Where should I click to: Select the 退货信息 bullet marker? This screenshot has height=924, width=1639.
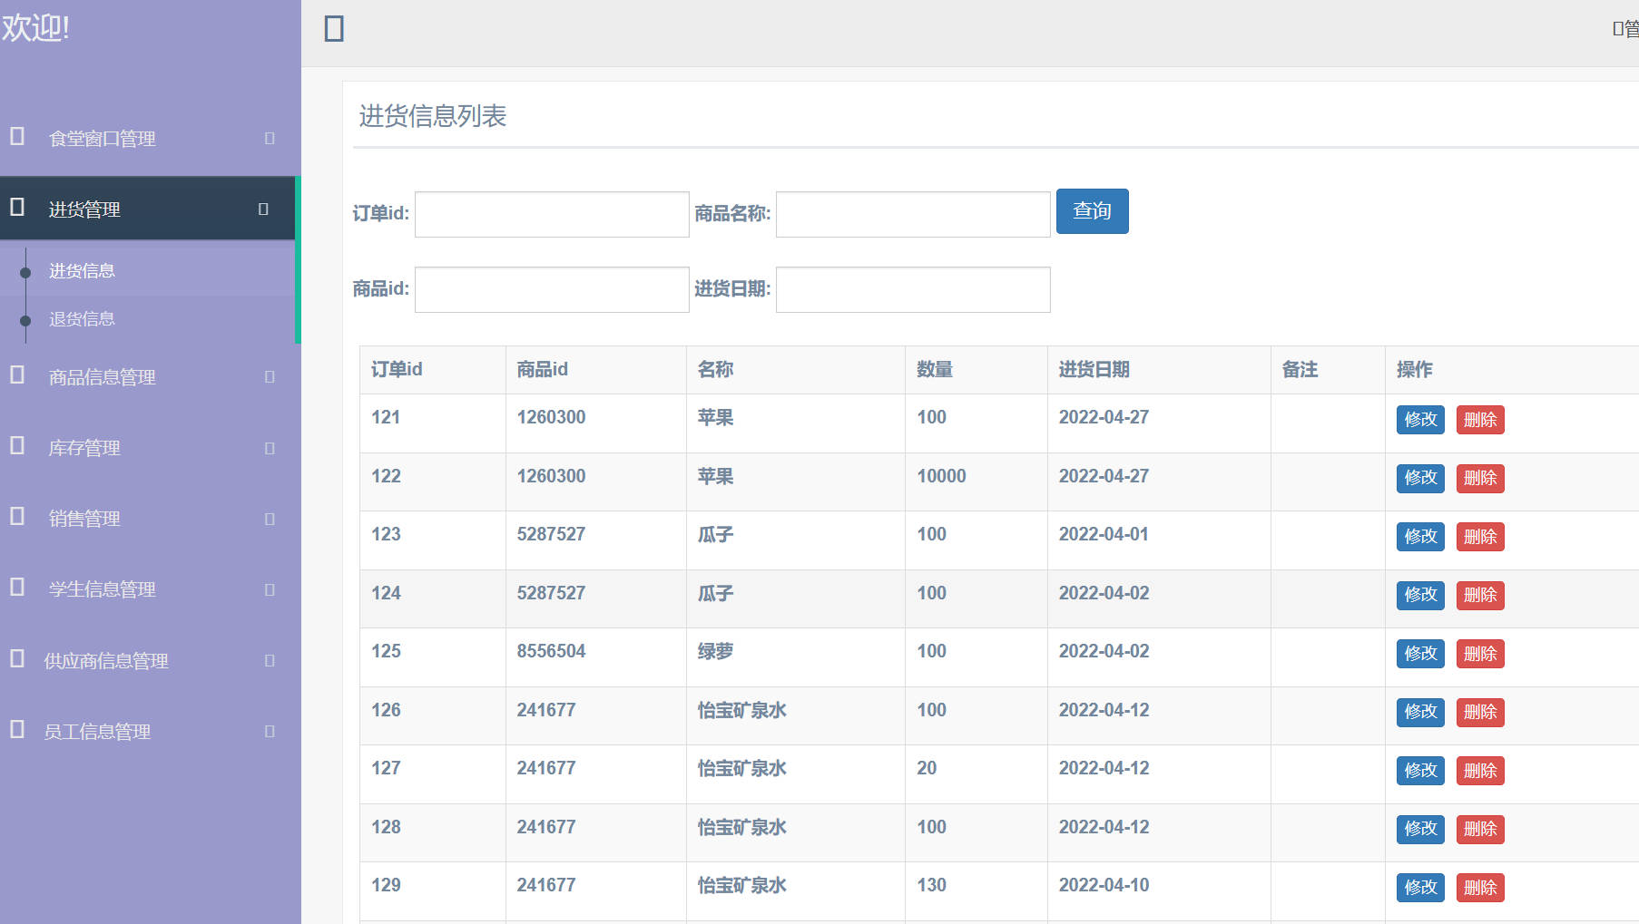[x=25, y=319]
